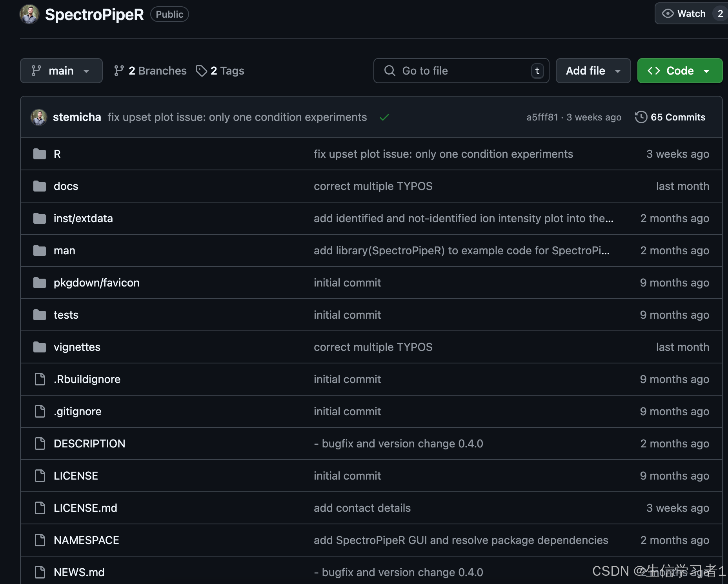Screen dimensions: 728x584
Task: Open the .gitignore file name
Action: point(78,412)
